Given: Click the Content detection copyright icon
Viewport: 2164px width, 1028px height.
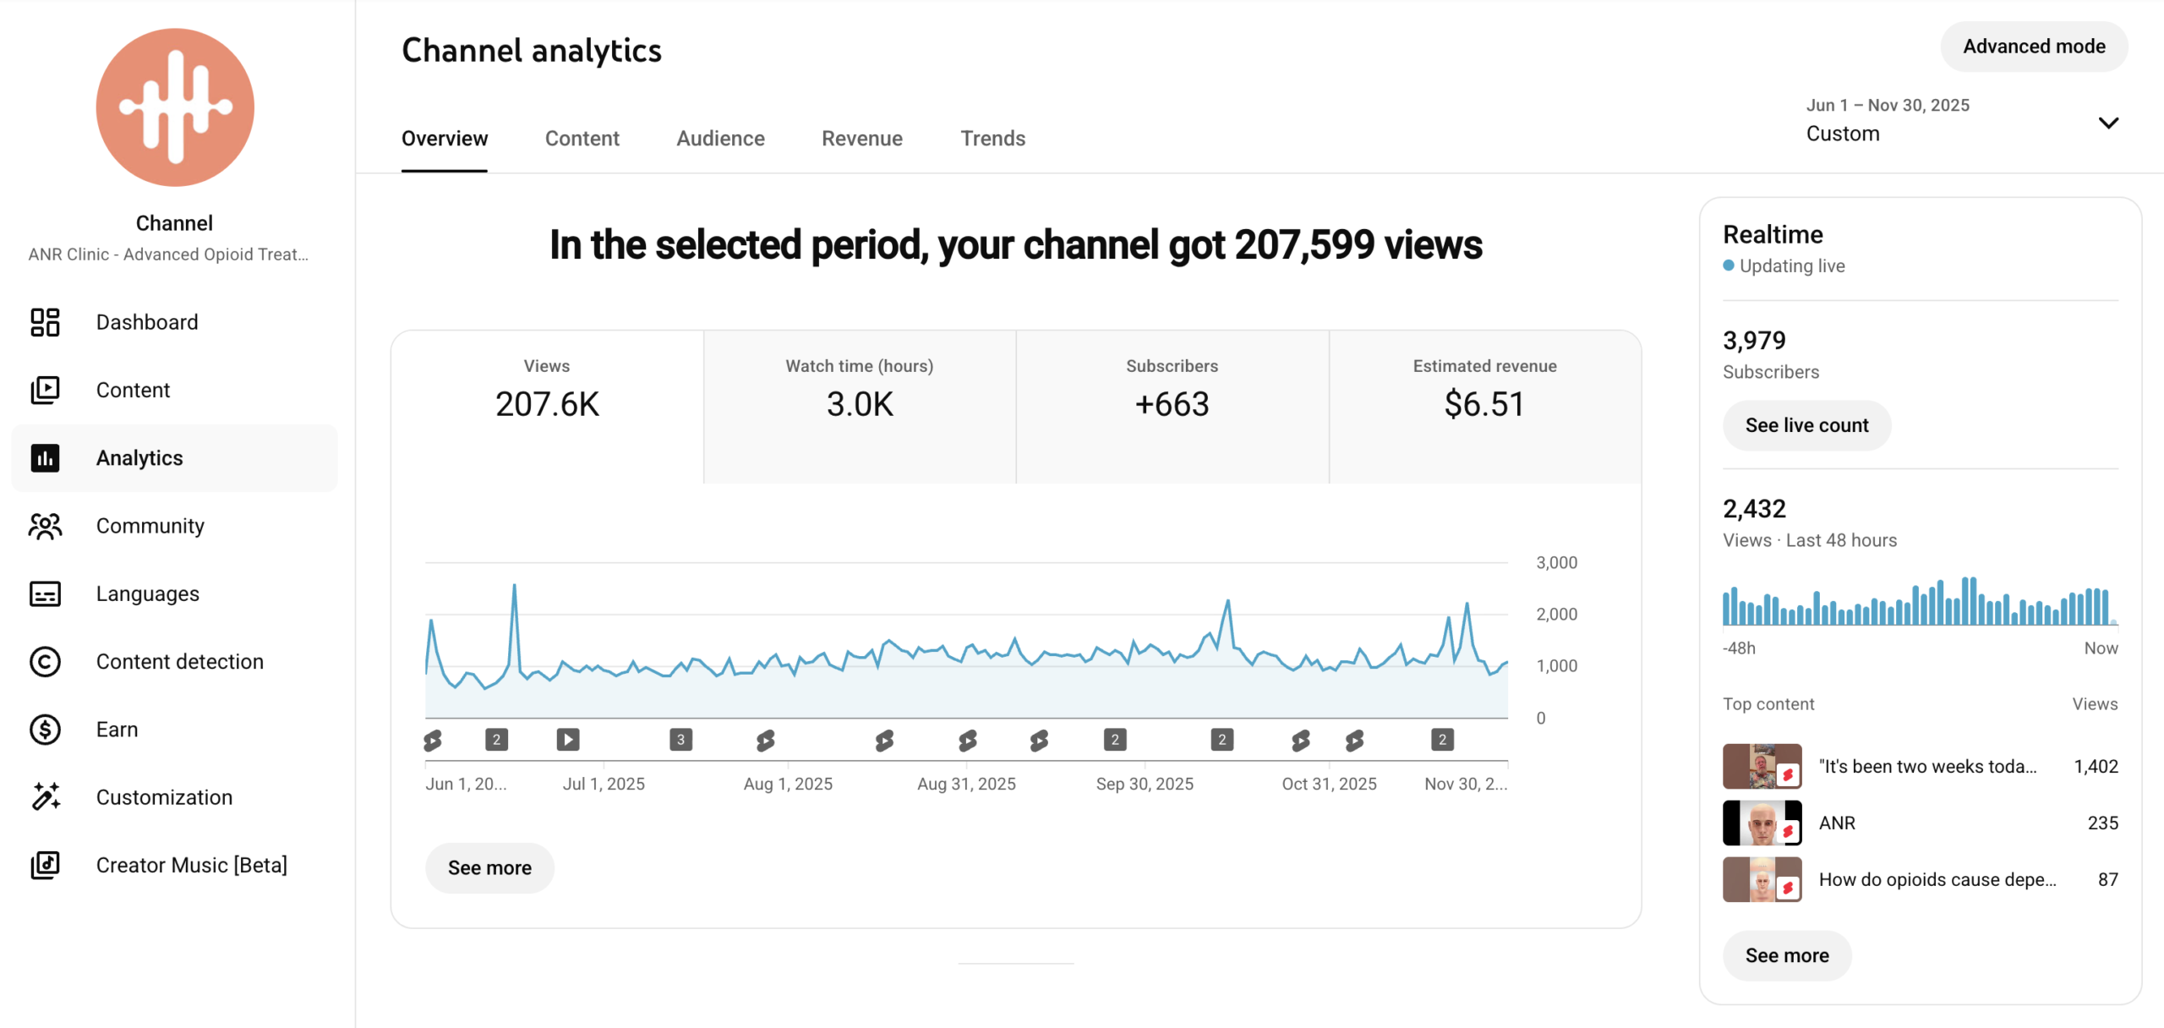Looking at the screenshot, I should coord(45,661).
